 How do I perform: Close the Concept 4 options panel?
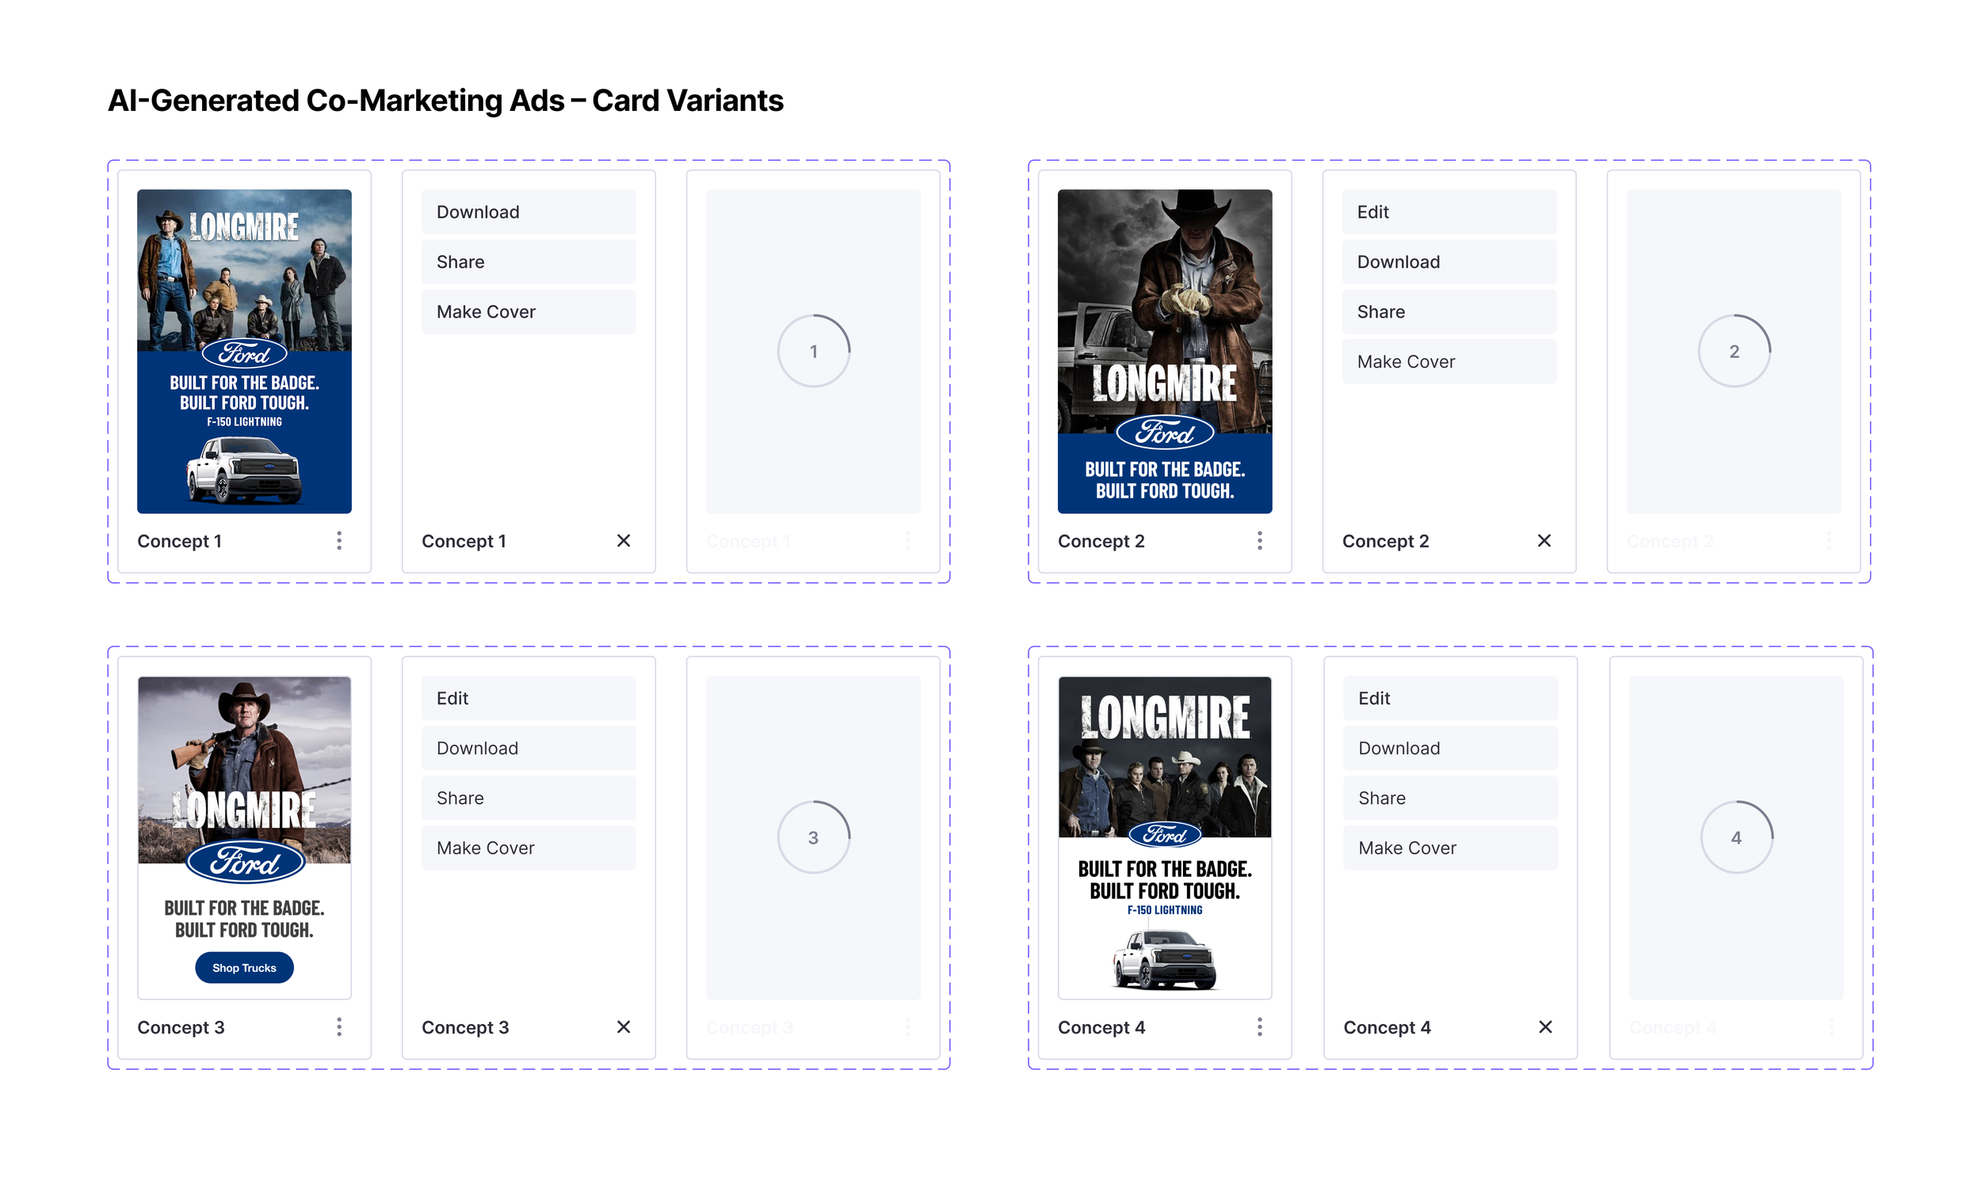click(1545, 1027)
